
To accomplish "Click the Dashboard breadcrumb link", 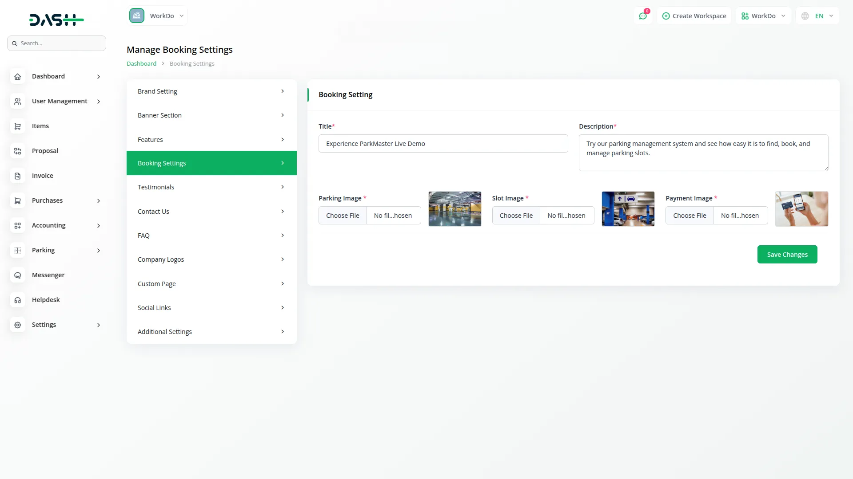I will pyautogui.click(x=141, y=64).
